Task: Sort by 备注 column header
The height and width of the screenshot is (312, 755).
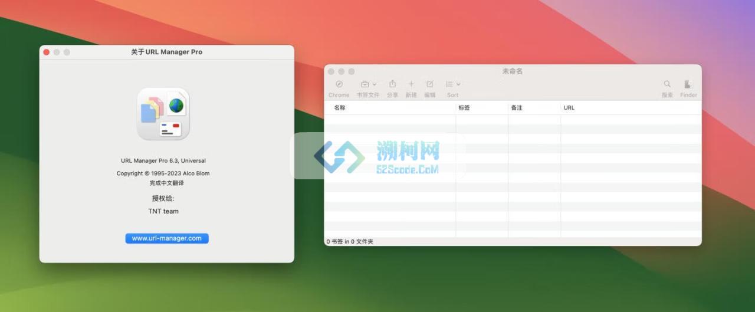Action: [517, 108]
